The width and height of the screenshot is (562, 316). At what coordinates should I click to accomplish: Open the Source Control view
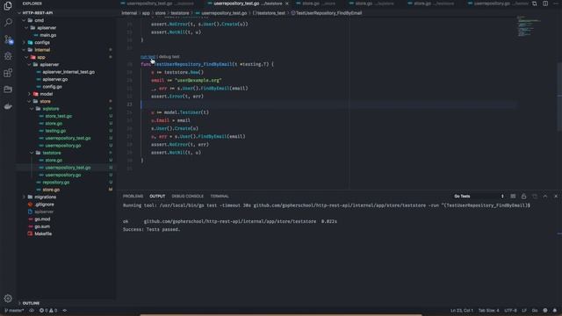[x=8, y=39]
